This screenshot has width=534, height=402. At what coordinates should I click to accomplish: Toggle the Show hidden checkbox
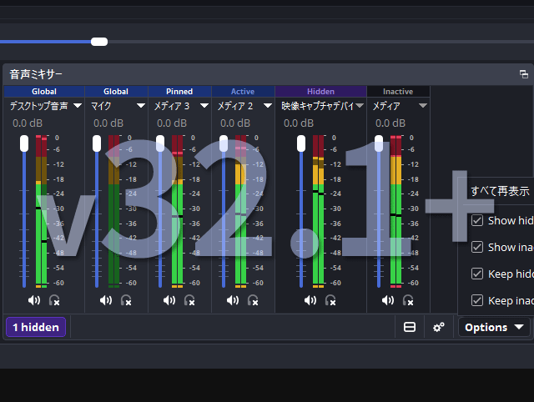477,220
